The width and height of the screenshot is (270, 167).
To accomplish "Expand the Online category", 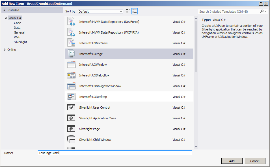I will [x=5, y=50].
